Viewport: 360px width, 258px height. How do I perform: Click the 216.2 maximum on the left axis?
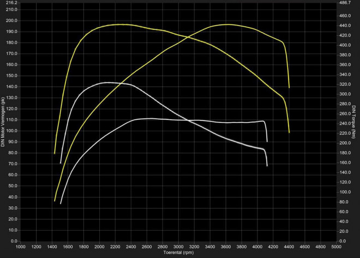coord(11,3)
